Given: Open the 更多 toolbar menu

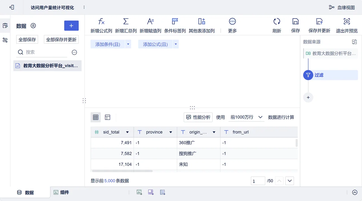Looking at the screenshot, I should click(x=232, y=25).
